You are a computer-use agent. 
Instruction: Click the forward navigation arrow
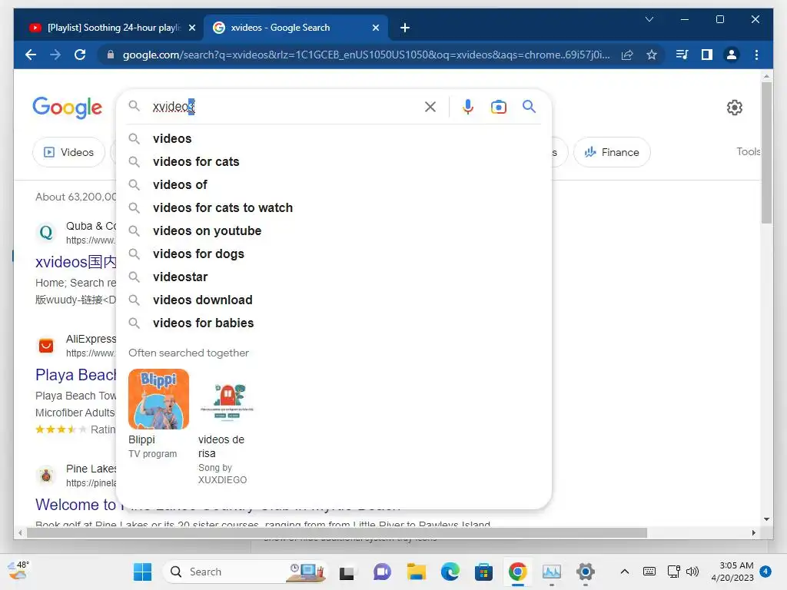click(x=55, y=55)
